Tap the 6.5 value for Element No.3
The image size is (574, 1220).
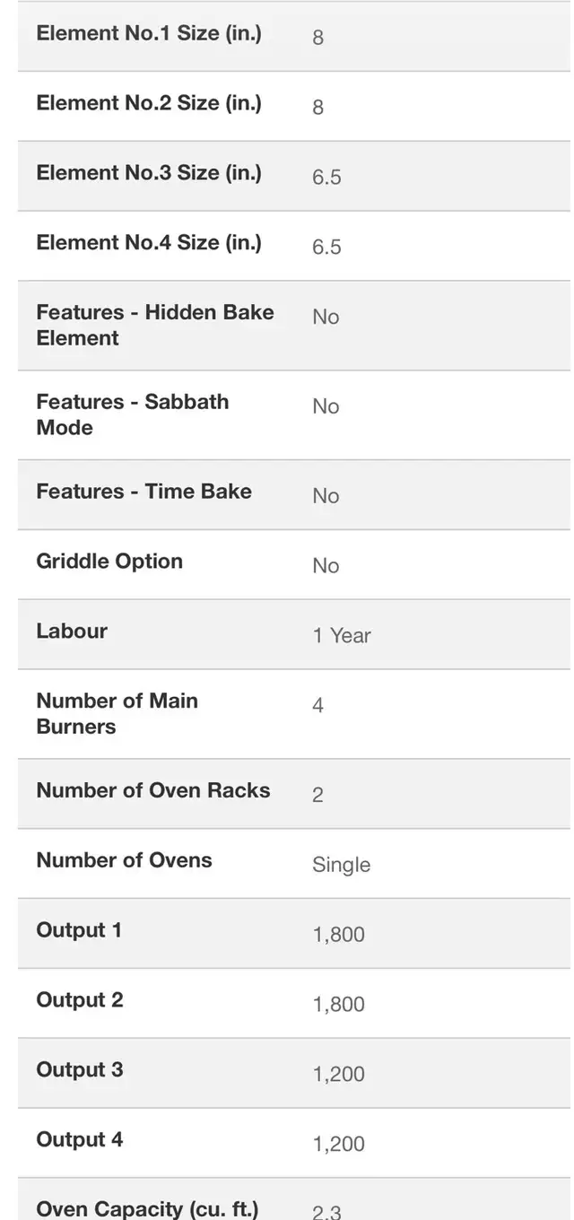tap(326, 178)
